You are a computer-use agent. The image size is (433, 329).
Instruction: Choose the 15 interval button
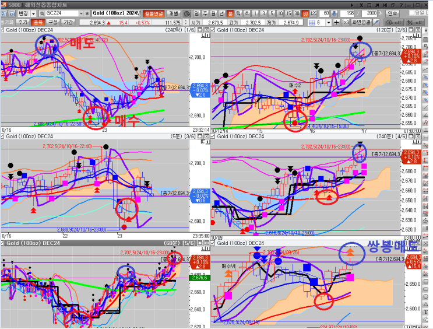coord(288,13)
